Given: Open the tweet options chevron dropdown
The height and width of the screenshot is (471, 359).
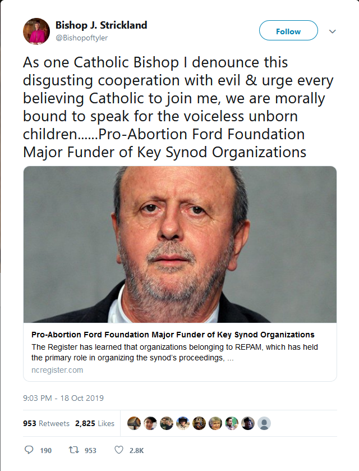Looking at the screenshot, I should tap(332, 31).
